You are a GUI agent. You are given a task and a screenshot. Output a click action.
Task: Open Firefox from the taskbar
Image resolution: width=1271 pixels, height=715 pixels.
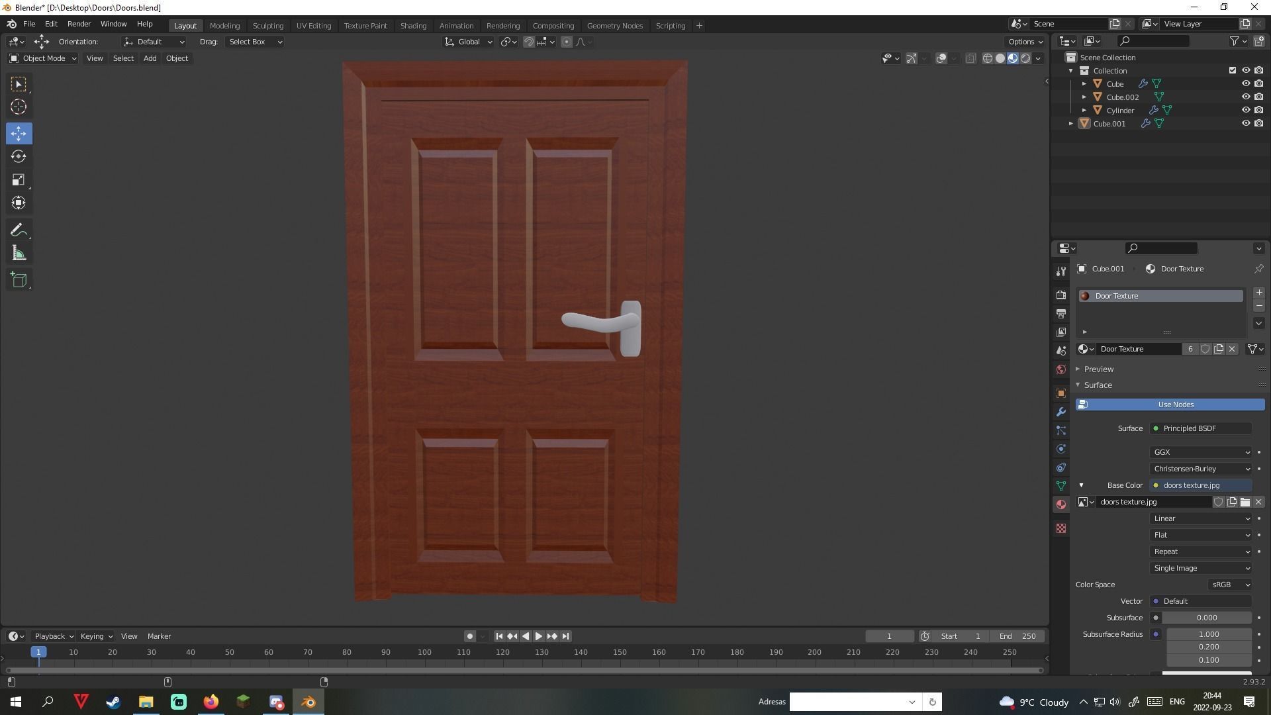point(211,702)
